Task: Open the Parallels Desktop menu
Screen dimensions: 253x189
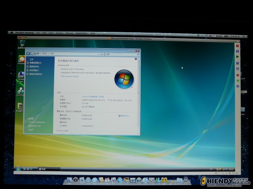Action: [x=25, y=33]
